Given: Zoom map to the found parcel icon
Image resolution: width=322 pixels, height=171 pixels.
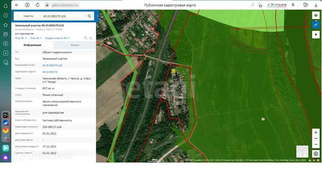Looking at the screenshot, I should pos(86,38).
